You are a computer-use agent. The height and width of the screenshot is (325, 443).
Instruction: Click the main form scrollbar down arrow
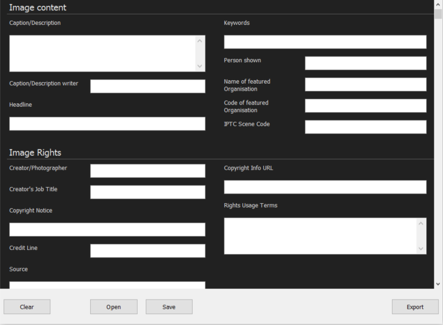coord(438,284)
